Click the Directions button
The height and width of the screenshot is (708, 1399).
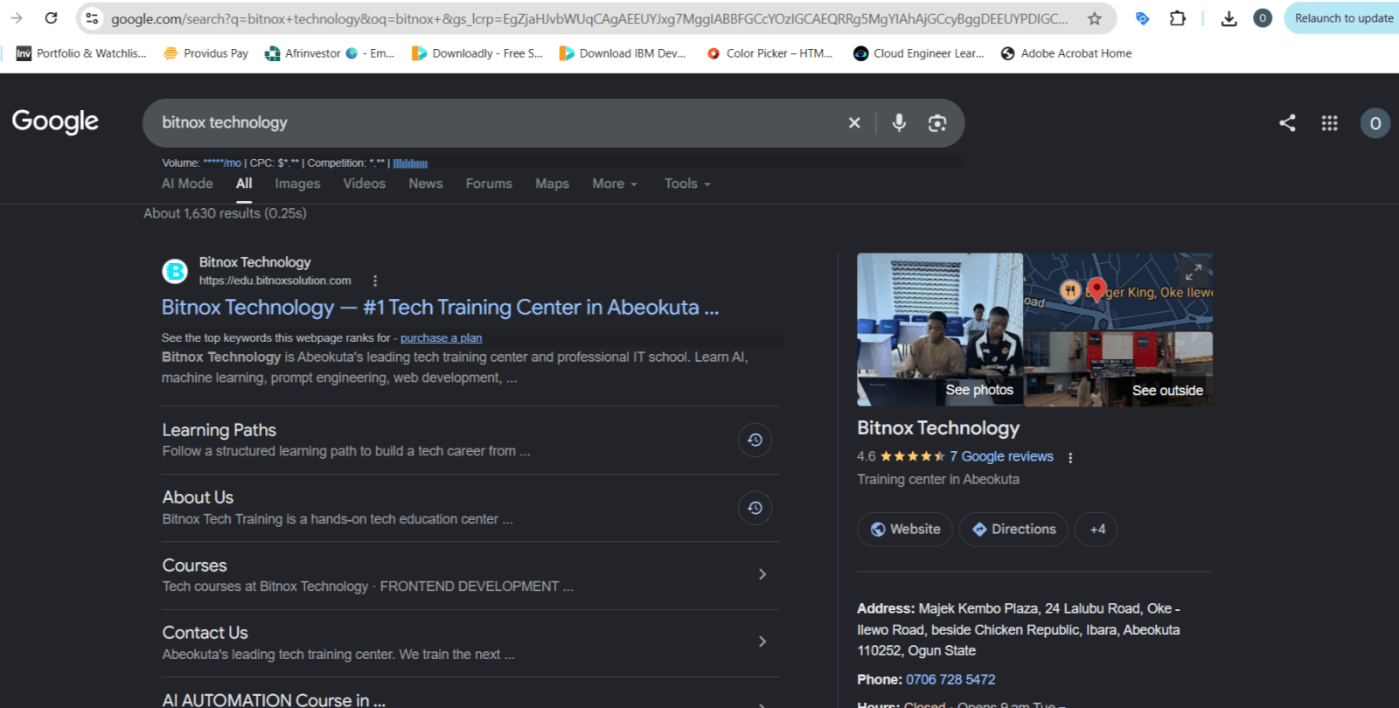pos(1013,529)
